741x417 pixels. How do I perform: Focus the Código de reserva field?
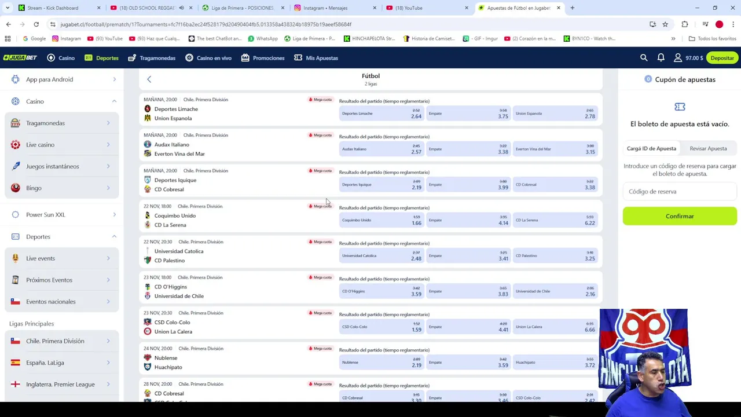pyautogui.click(x=680, y=192)
